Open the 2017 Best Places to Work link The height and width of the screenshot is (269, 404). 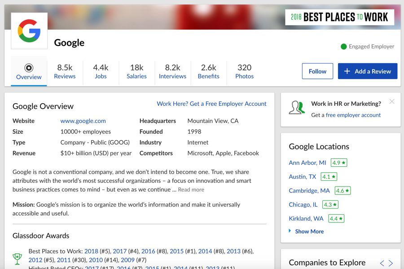[119, 251]
